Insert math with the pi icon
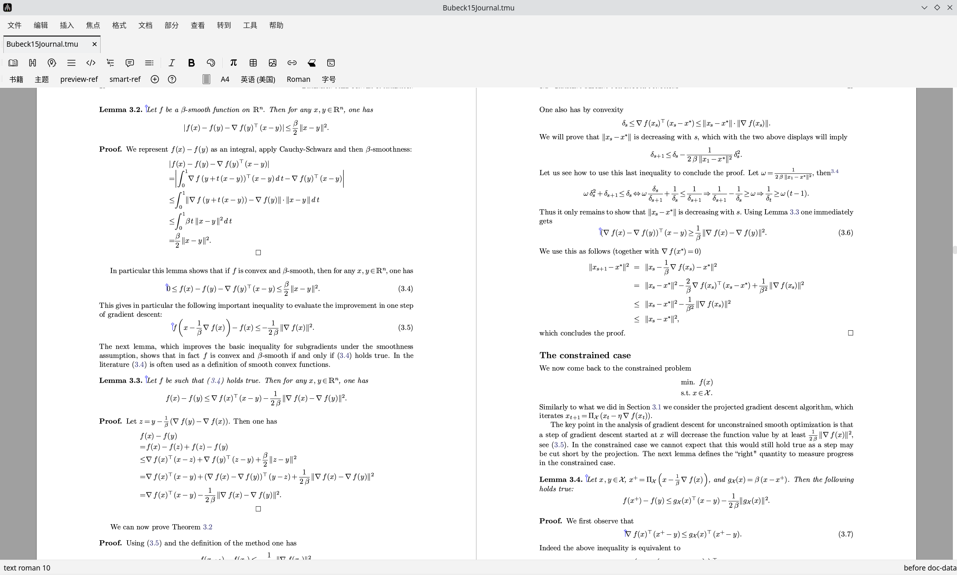This screenshot has height=575, width=957. pos(233,63)
